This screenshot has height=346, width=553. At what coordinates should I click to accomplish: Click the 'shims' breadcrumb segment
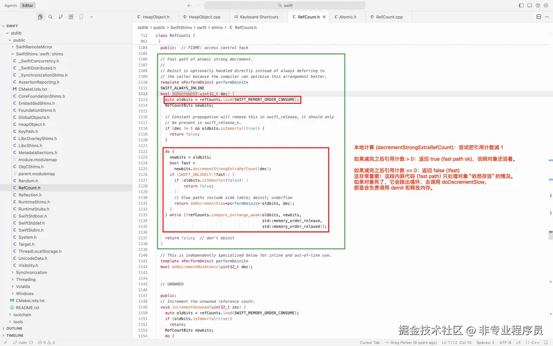tap(217, 28)
